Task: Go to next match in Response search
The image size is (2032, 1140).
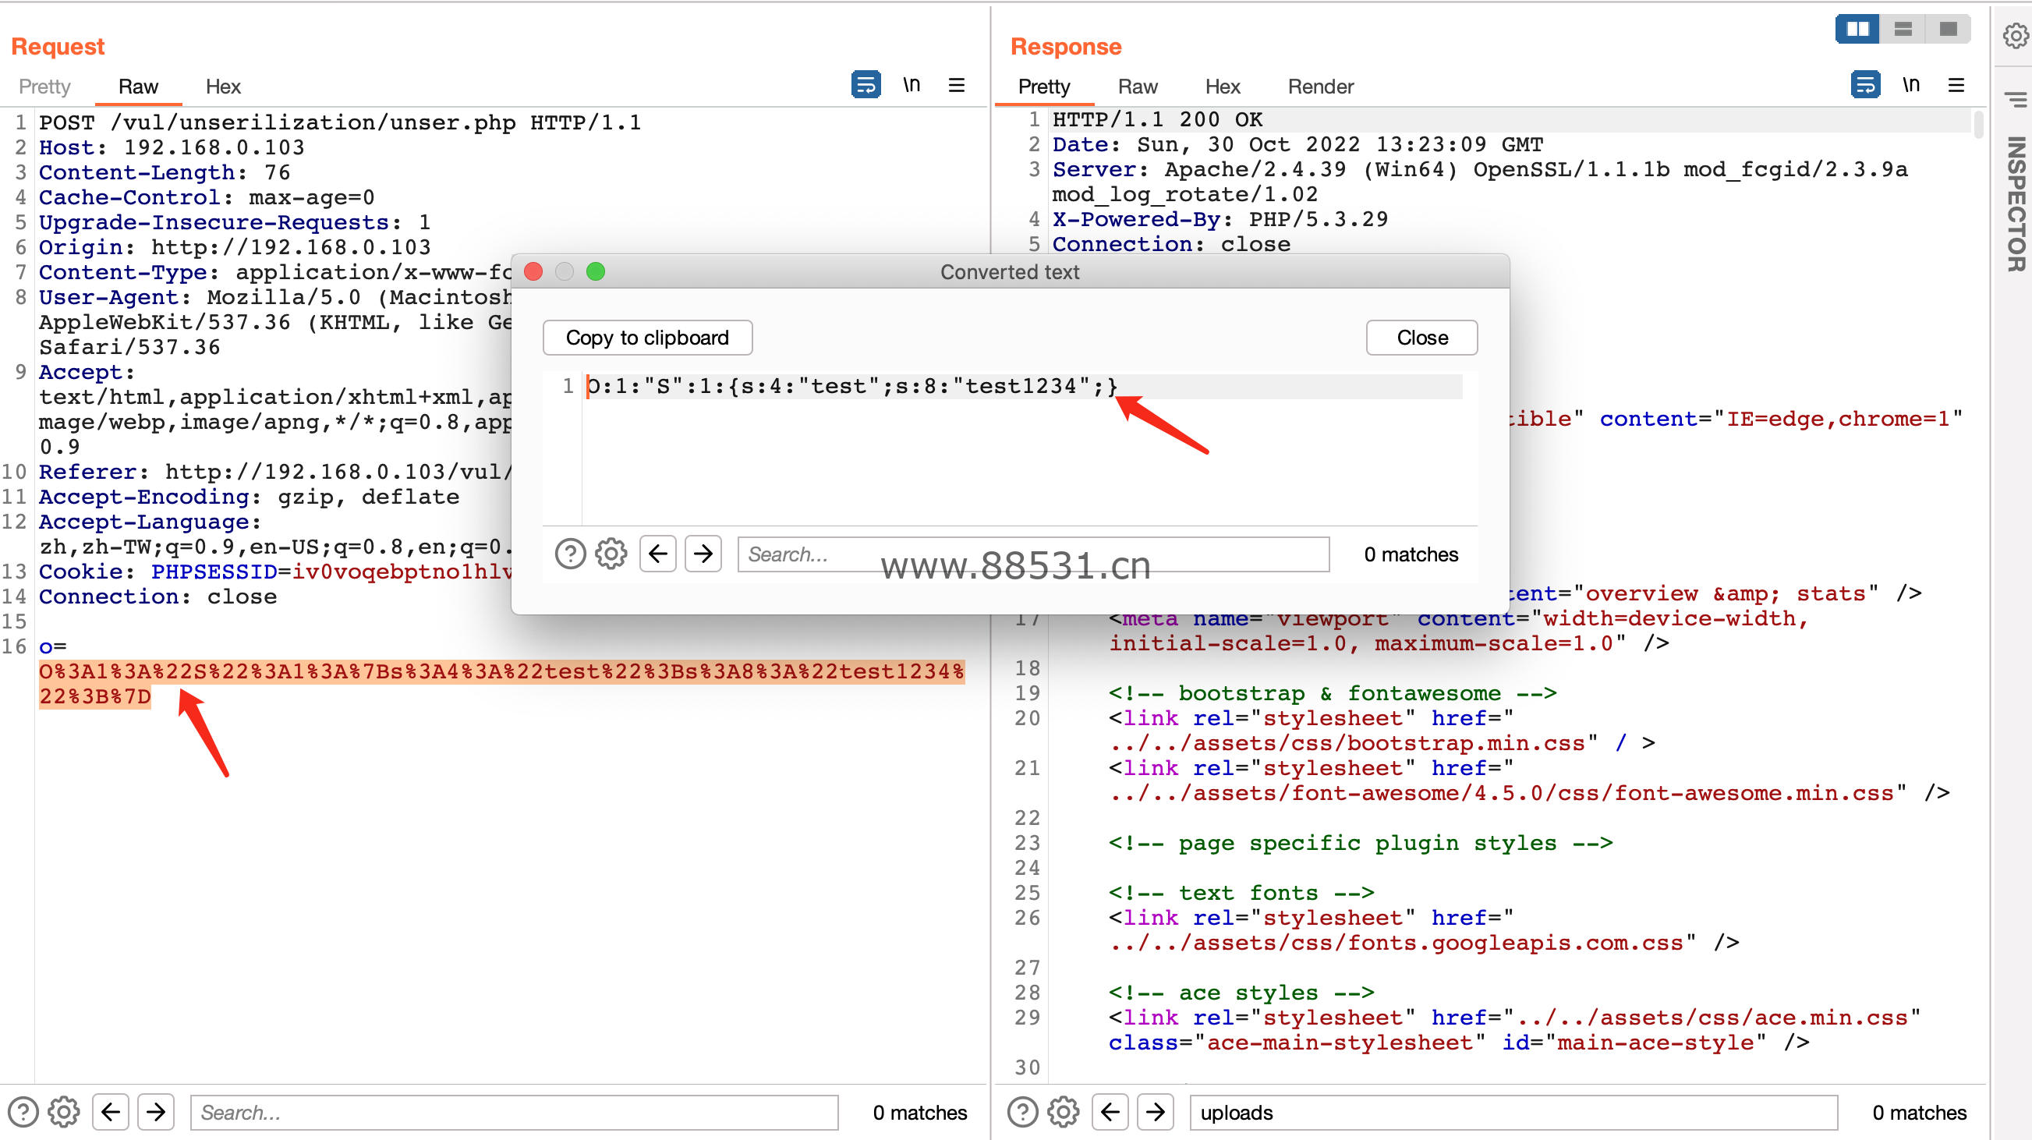Action: [x=1156, y=1112]
